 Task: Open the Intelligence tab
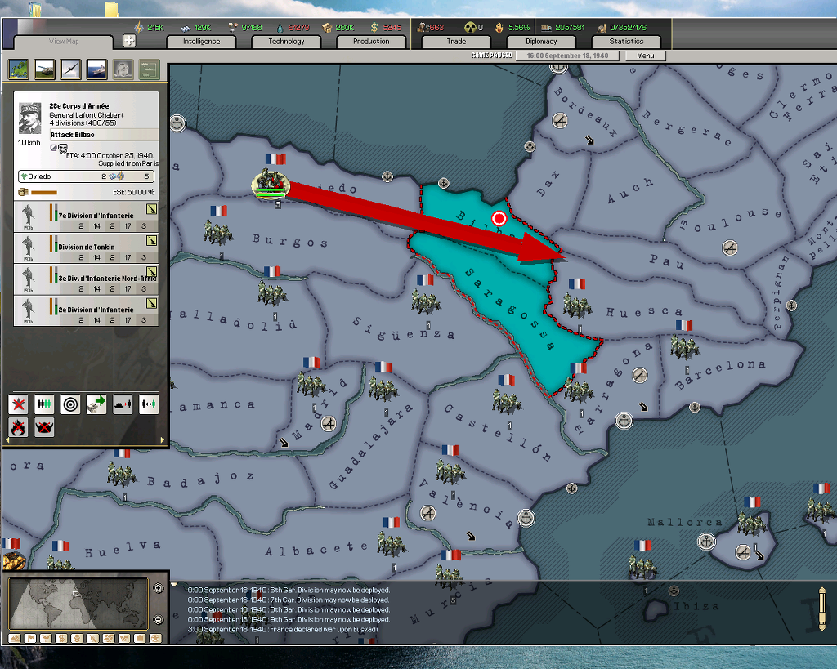[x=201, y=42]
